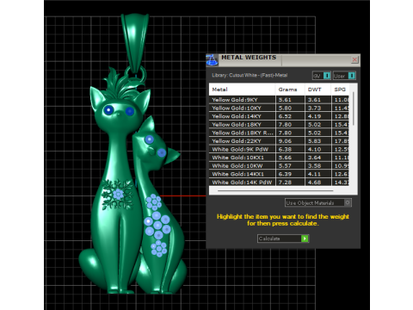Select the White Gold:9K PdW row

click(279, 150)
